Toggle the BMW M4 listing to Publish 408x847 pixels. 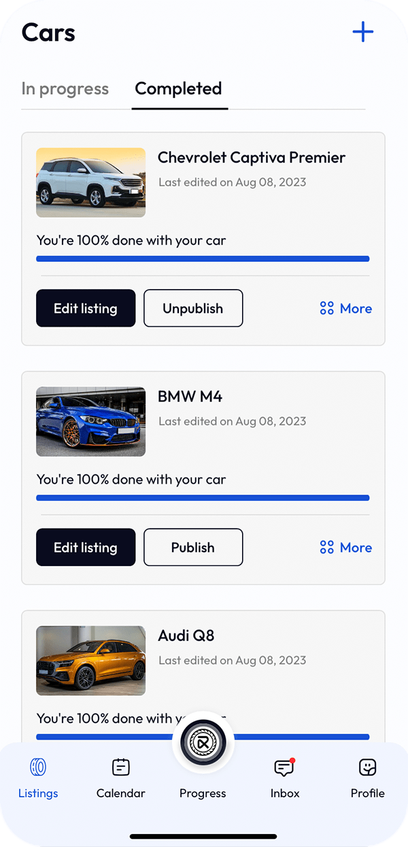click(x=193, y=547)
